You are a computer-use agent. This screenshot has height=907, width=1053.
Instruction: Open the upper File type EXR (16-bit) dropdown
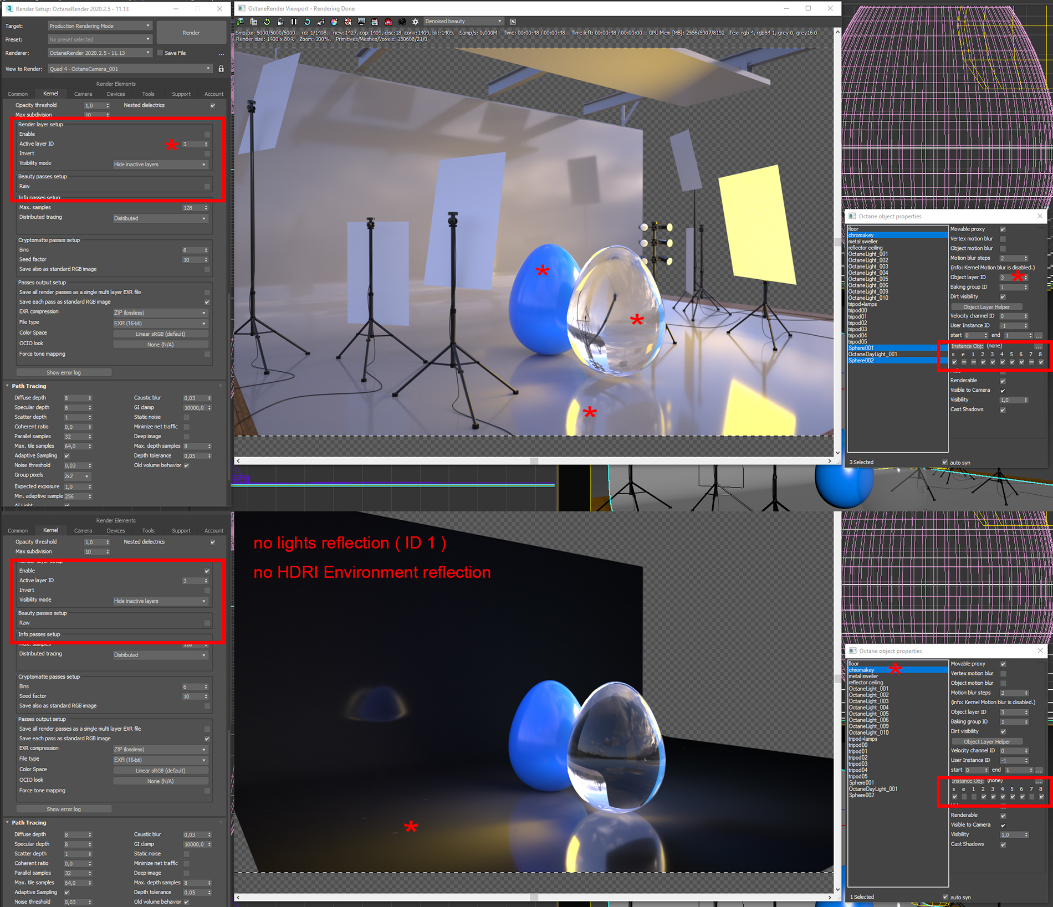pyautogui.click(x=160, y=324)
